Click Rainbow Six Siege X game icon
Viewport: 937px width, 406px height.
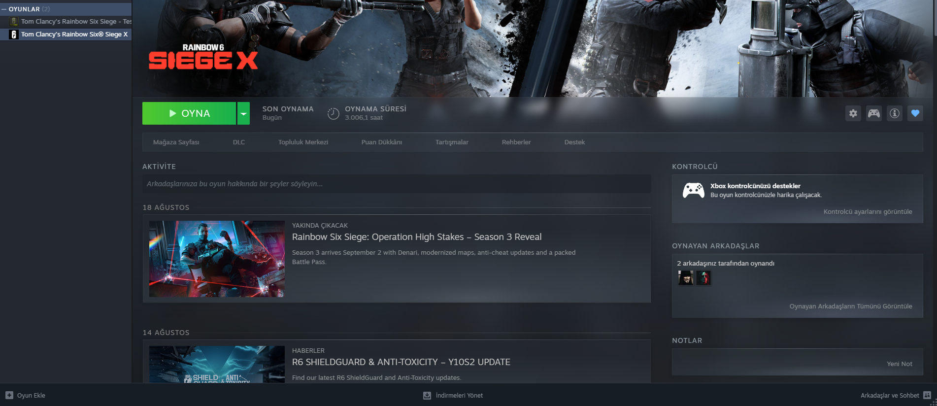(14, 34)
